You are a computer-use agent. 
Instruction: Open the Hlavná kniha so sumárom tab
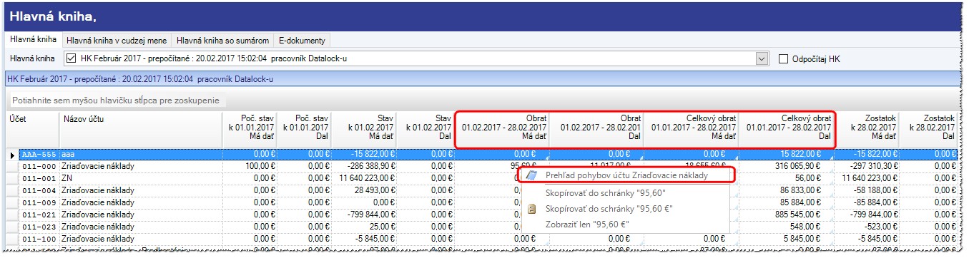click(222, 41)
